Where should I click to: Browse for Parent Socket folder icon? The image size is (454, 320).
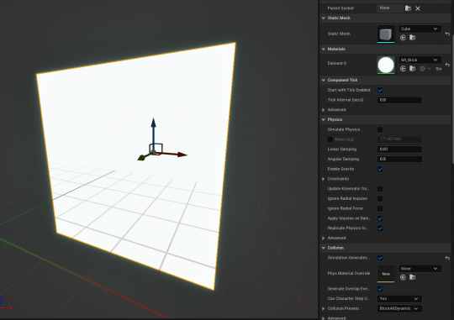(x=408, y=8)
